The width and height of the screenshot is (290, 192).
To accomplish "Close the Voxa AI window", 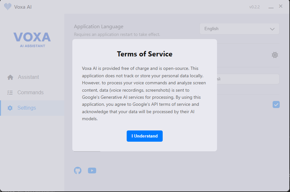I will click(x=281, y=6).
